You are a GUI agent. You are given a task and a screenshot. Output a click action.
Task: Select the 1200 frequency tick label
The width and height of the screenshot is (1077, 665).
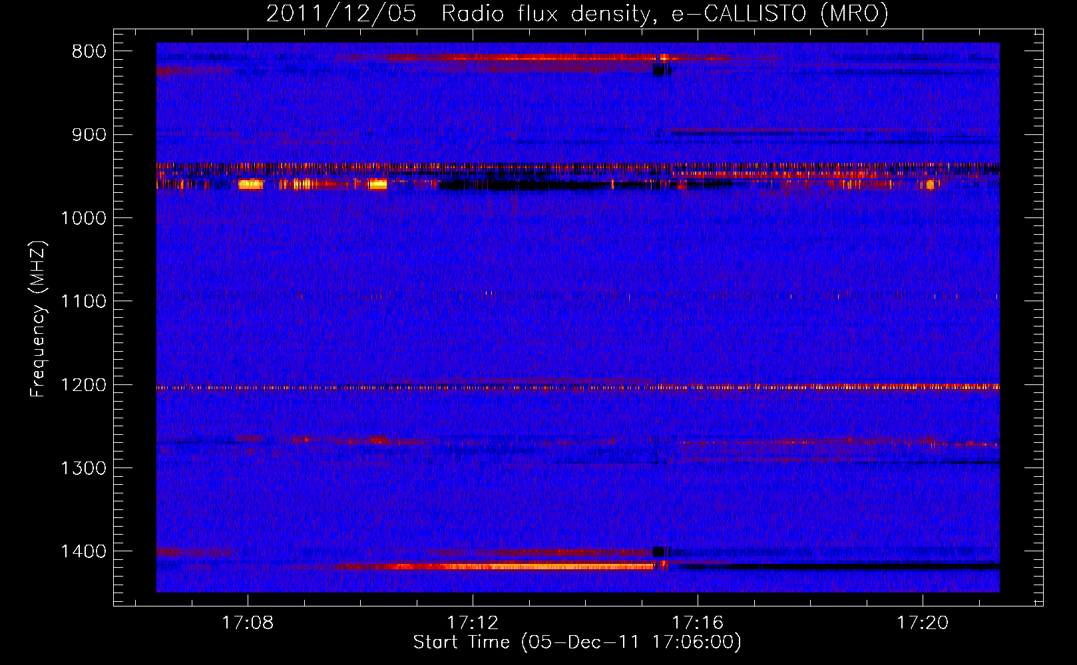point(83,385)
